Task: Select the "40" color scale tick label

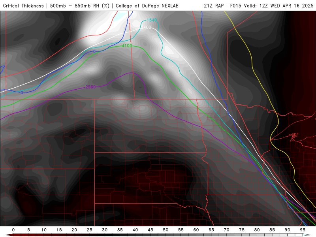Action: coord(135,230)
